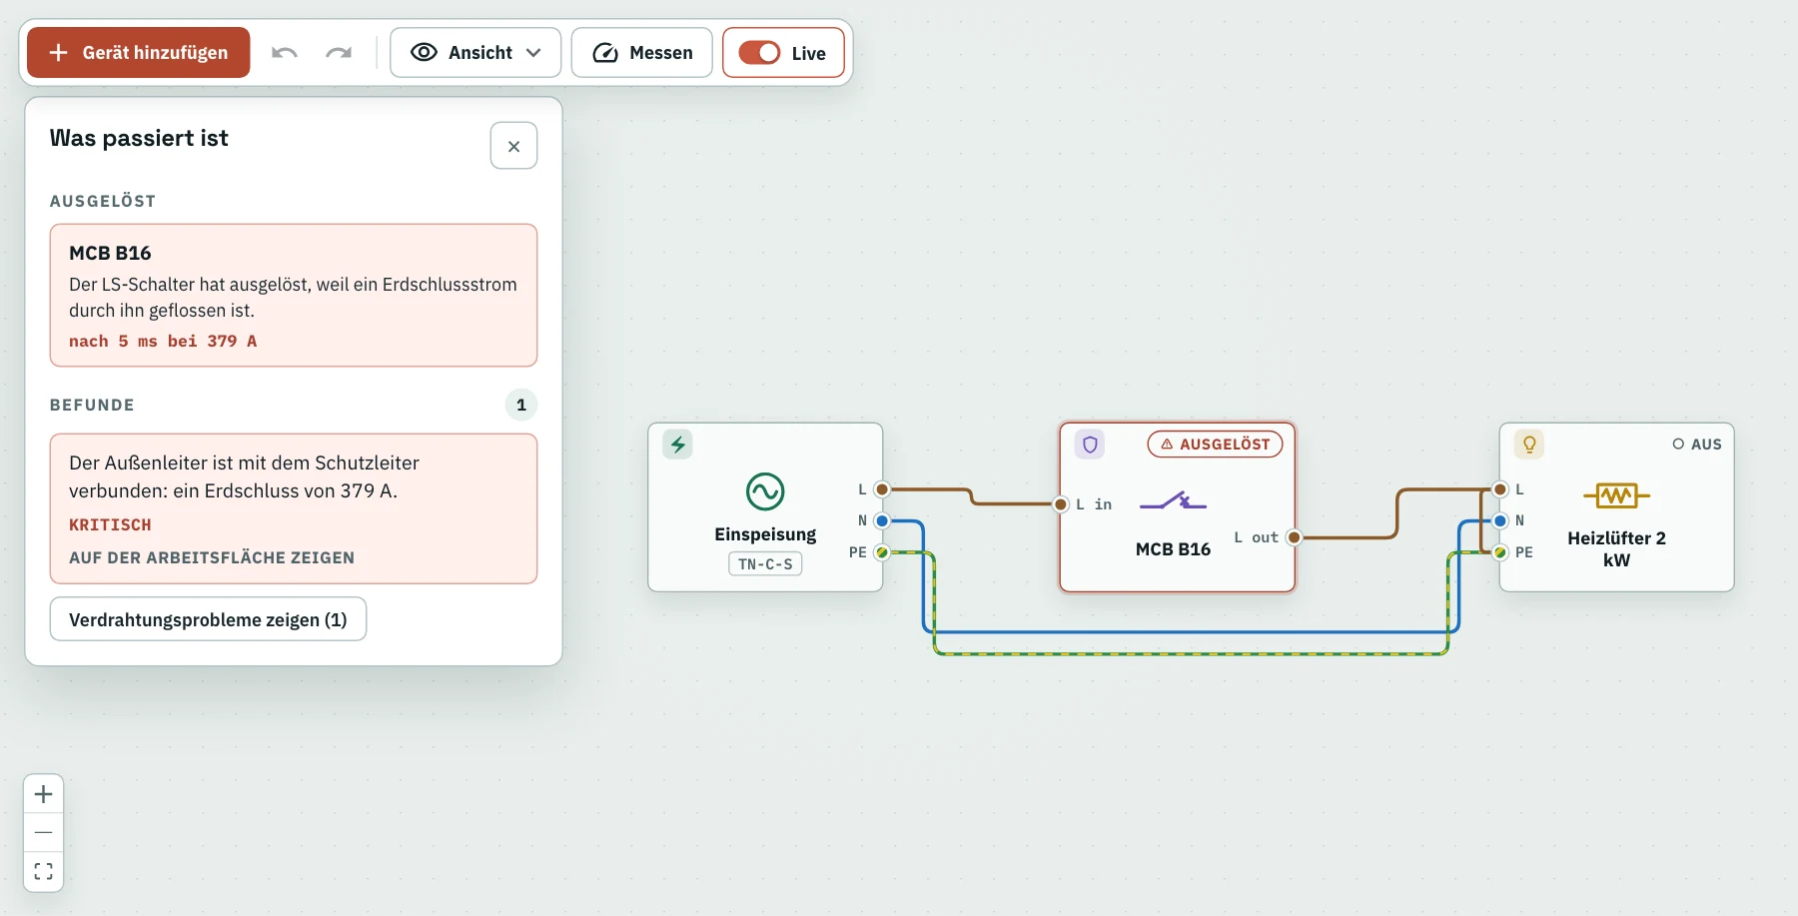The image size is (1798, 916).
Task: Click the KRITISCH severity label
Action: (x=110, y=524)
